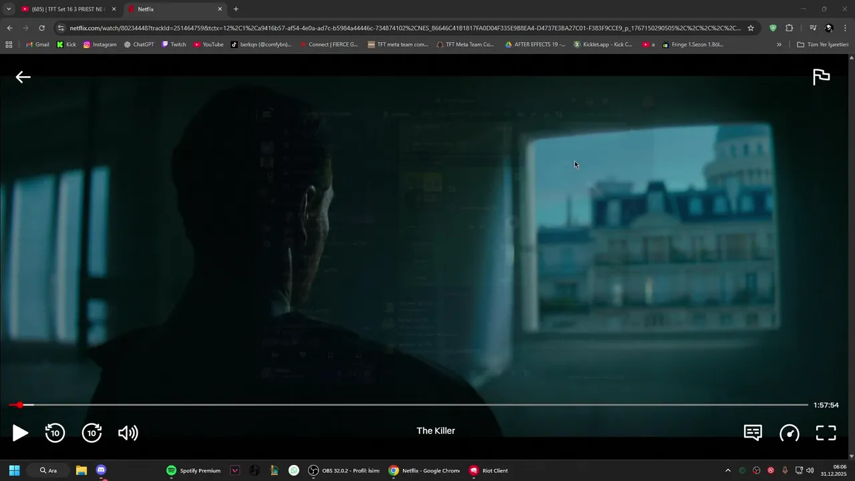Image resolution: width=855 pixels, height=481 pixels.
Task: Open playback speed control
Action: tap(790, 433)
